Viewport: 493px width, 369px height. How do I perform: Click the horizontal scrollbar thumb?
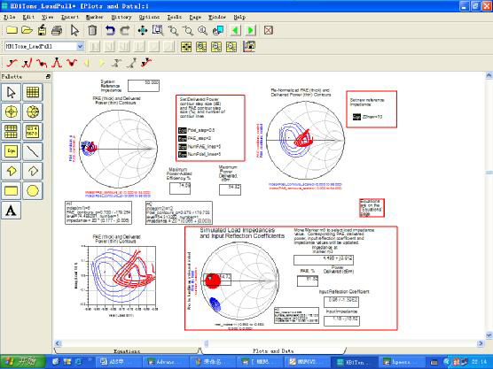pos(207,343)
